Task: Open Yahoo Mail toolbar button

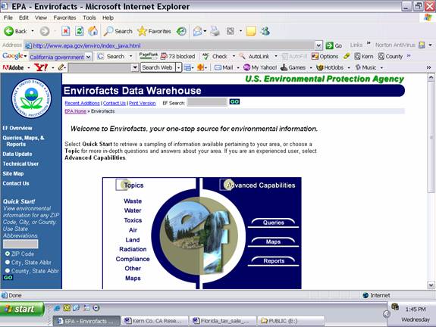Action: [x=224, y=67]
